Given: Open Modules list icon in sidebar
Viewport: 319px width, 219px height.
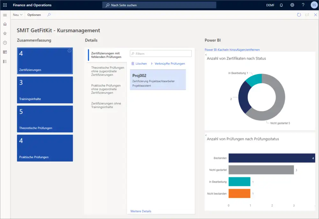Looking at the screenshot, I should pos(5,61).
